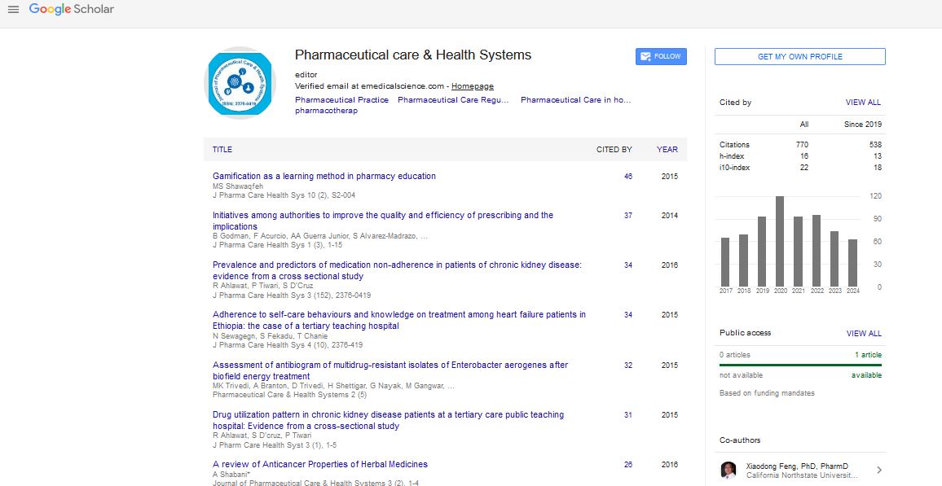
Task: Click the journal profile picture
Action: 240,82
